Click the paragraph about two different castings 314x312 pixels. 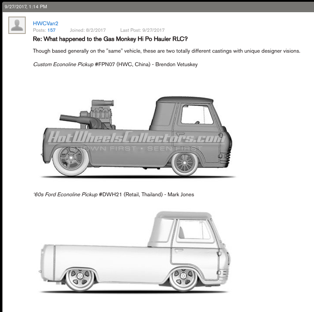167,51
